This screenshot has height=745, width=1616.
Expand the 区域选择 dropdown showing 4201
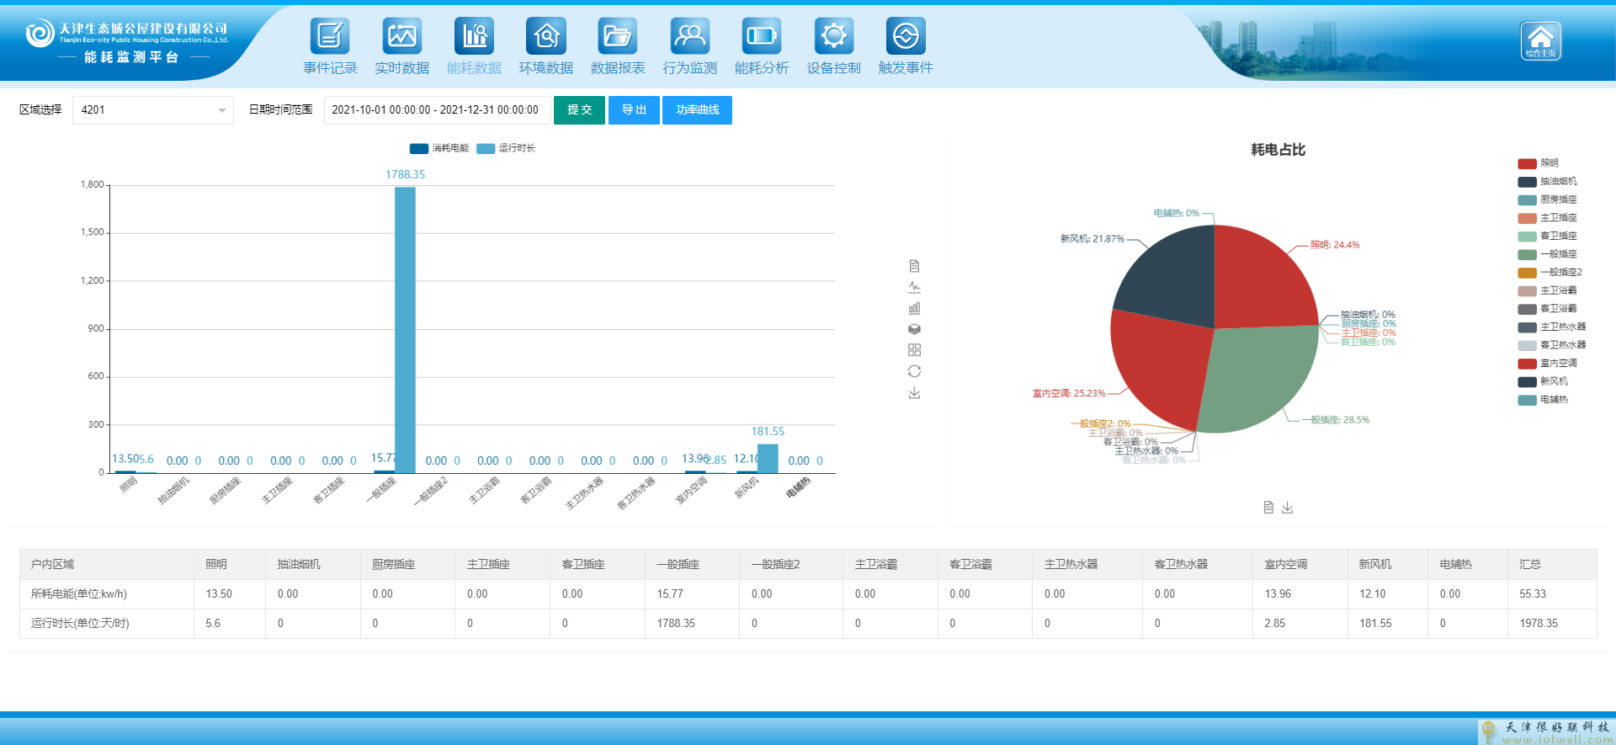point(152,110)
